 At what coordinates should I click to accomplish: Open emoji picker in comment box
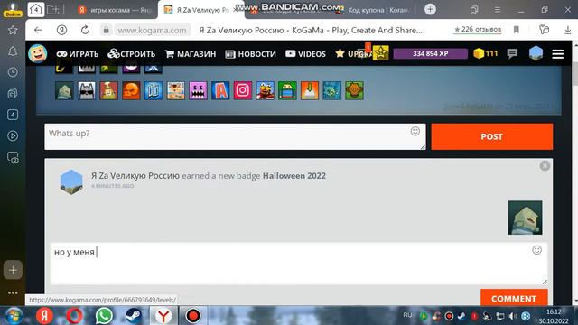point(536,250)
